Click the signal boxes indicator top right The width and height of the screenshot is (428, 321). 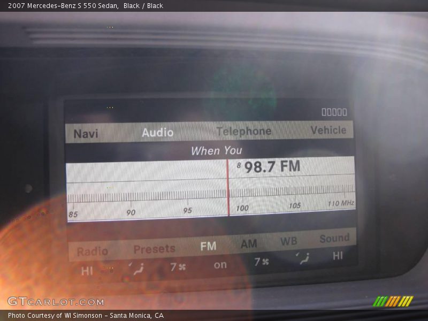tap(334, 112)
